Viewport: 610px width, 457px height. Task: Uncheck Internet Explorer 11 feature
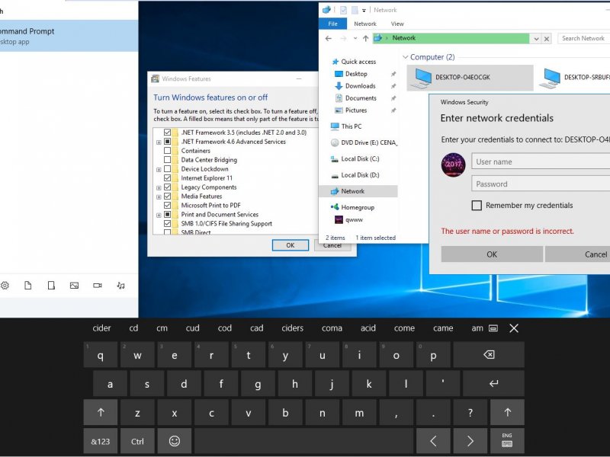point(167,178)
